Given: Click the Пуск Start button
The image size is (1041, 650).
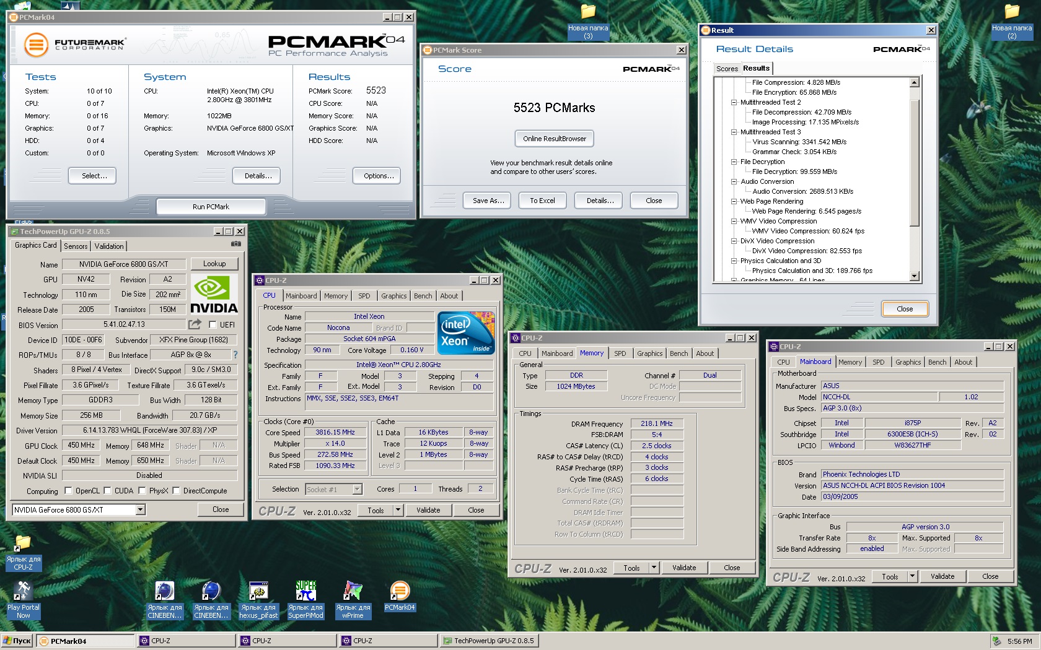Looking at the screenshot, I should [17, 641].
